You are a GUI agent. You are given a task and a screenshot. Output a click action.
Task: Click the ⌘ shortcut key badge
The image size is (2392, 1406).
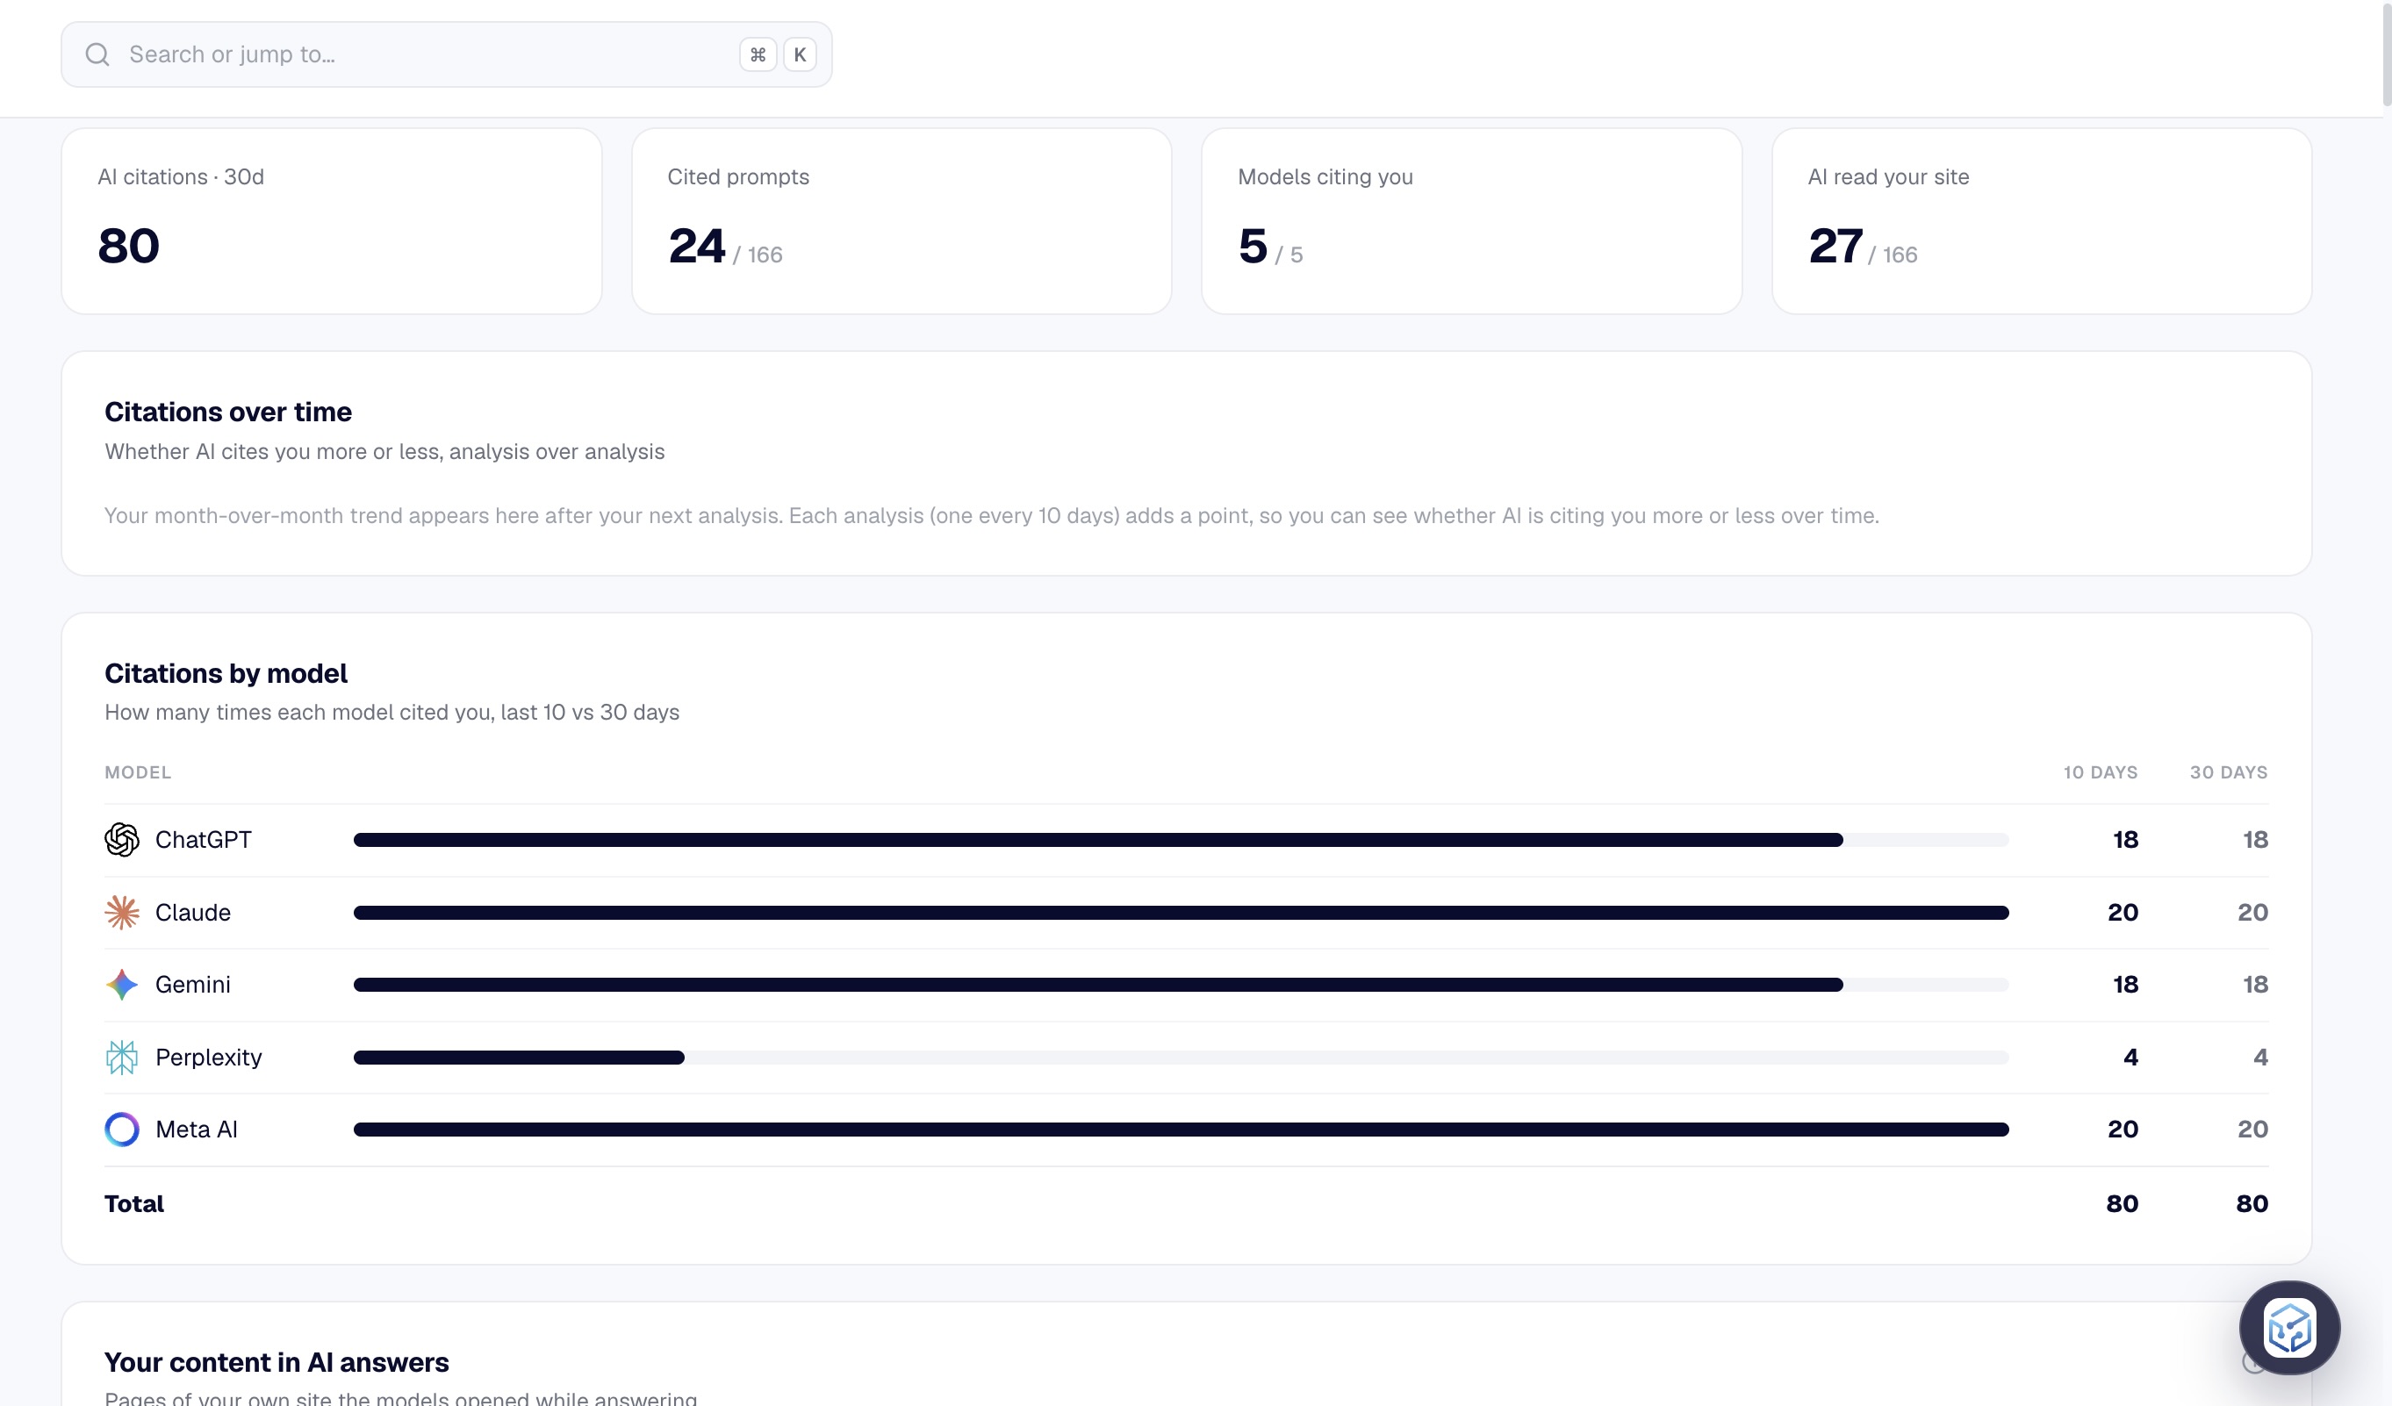point(758,55)
